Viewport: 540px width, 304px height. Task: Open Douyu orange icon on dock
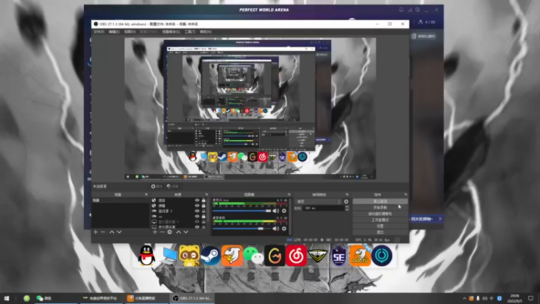coord(360,256)
